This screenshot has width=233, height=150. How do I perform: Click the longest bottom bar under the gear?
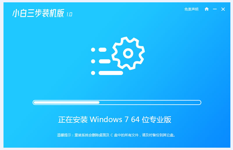111,73
